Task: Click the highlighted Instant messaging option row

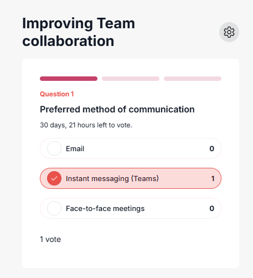Action: click(x=131, y=178)
